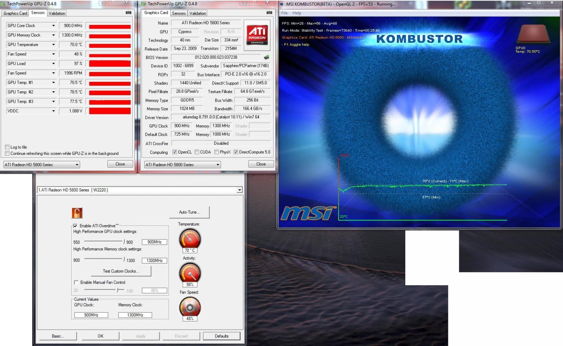Click the MSI Kombustor title bar icon

[282, 4]
